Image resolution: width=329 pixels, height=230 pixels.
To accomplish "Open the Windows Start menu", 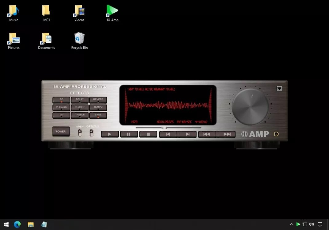I will pos(6,224).
